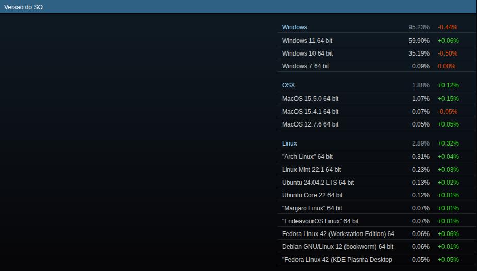The width and height of the screenshot is (477, 271).
Task: Click the 'Windows 10 64 bit' row label
Action: click(307, 53)
